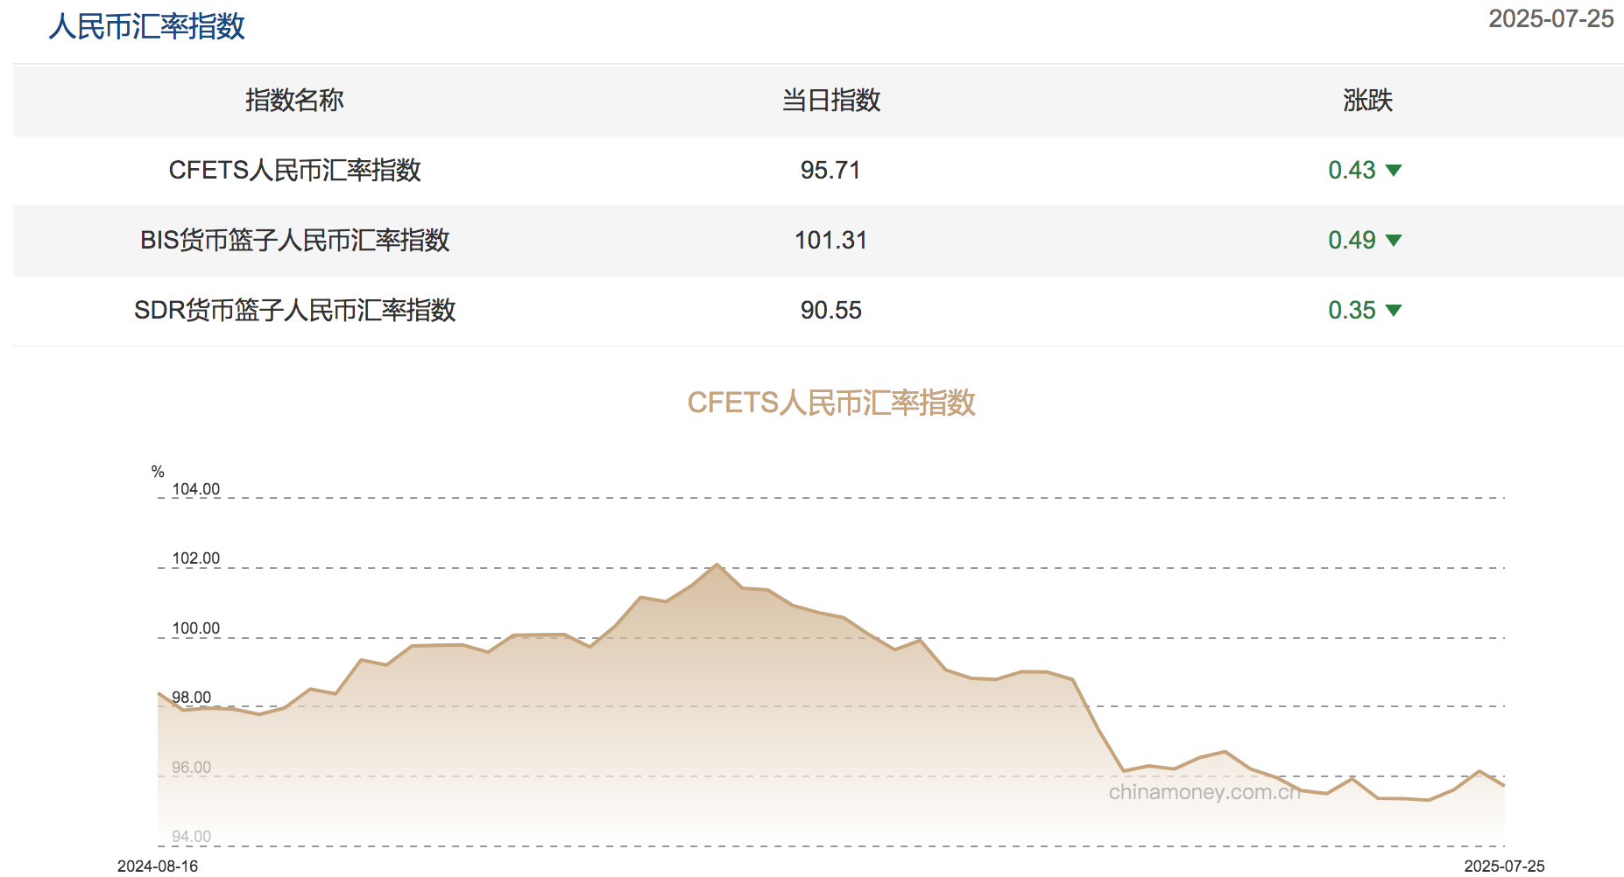Click the 98.00 y-axis label
This screenshot has height=877, width=1624.
(x=192, y=698)
